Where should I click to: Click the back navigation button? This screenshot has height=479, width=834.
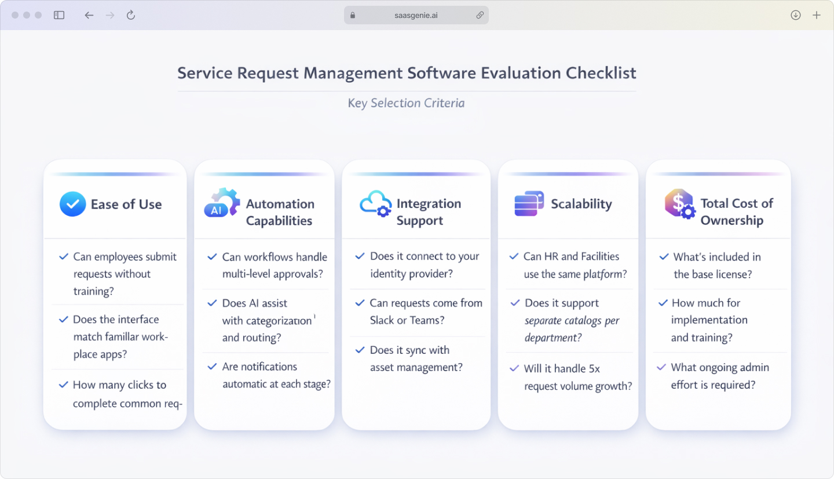89,15
